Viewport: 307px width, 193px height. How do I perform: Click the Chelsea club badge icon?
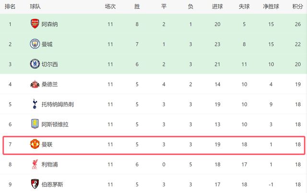[x=35, y=64]
